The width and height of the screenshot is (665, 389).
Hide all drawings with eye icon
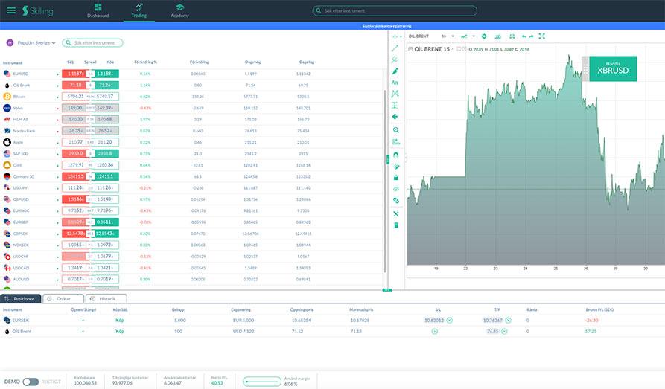[395, 189]
